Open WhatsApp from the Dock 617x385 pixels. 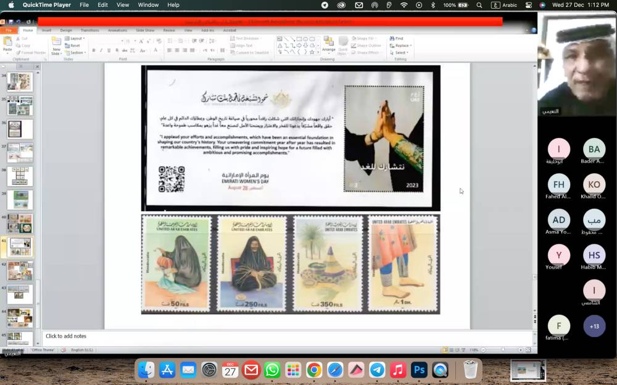tap(272, 370)
